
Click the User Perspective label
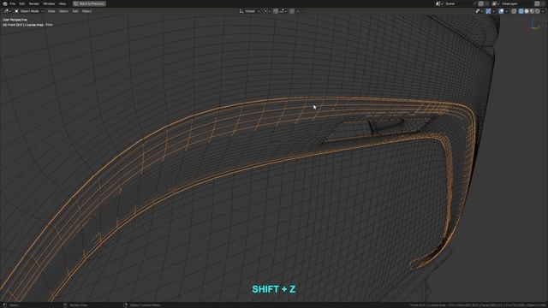point(15,20)
